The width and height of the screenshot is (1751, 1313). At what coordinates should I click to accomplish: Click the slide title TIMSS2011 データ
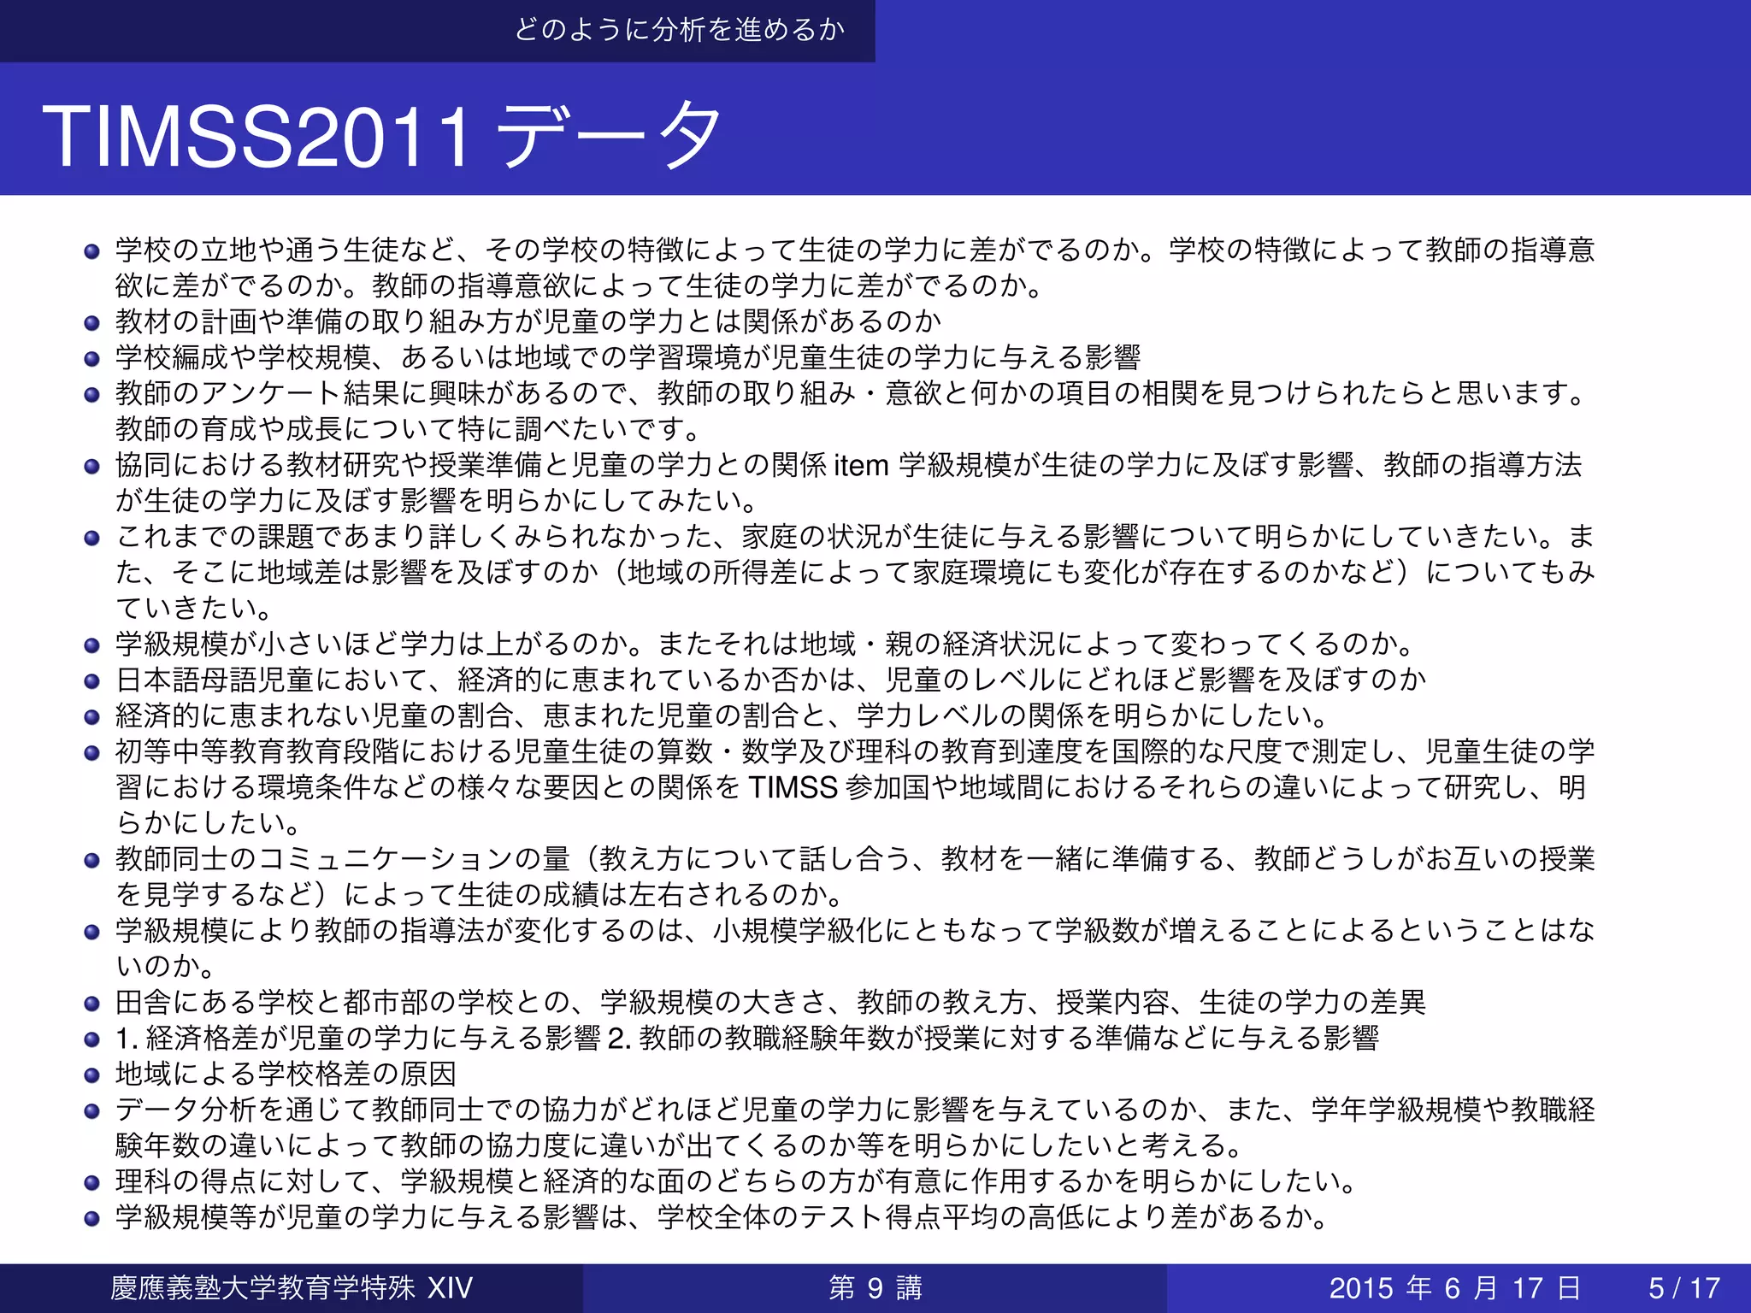(382, 135)
